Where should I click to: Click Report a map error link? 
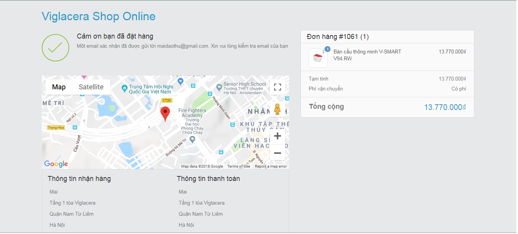(271, 166)
